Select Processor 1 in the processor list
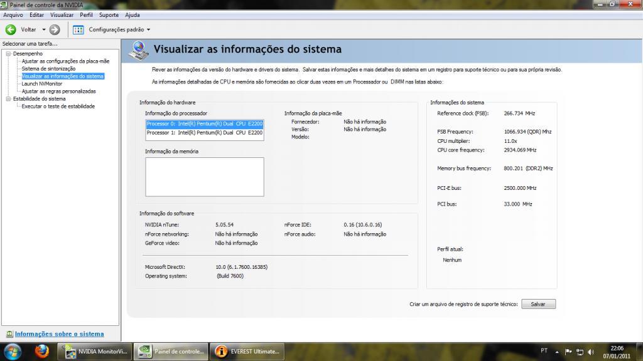This screenshot has width=643, height=361. (205, 133)
